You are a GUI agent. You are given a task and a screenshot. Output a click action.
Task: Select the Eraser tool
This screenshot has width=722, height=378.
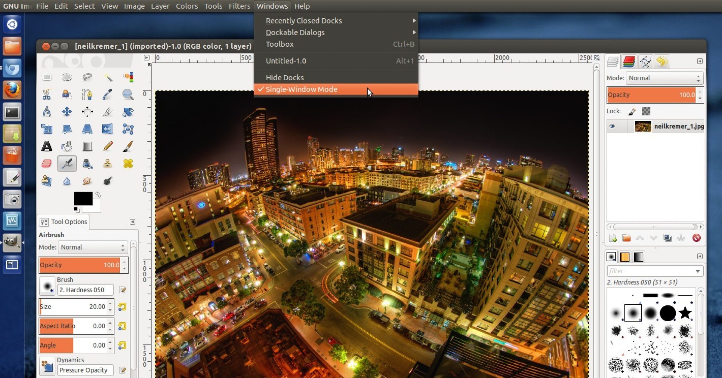[47, 164]
